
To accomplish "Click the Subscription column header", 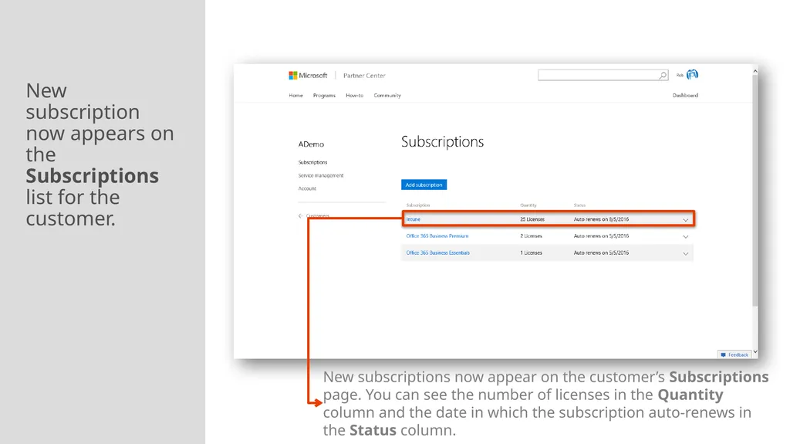I will click(x=417, y=205).
